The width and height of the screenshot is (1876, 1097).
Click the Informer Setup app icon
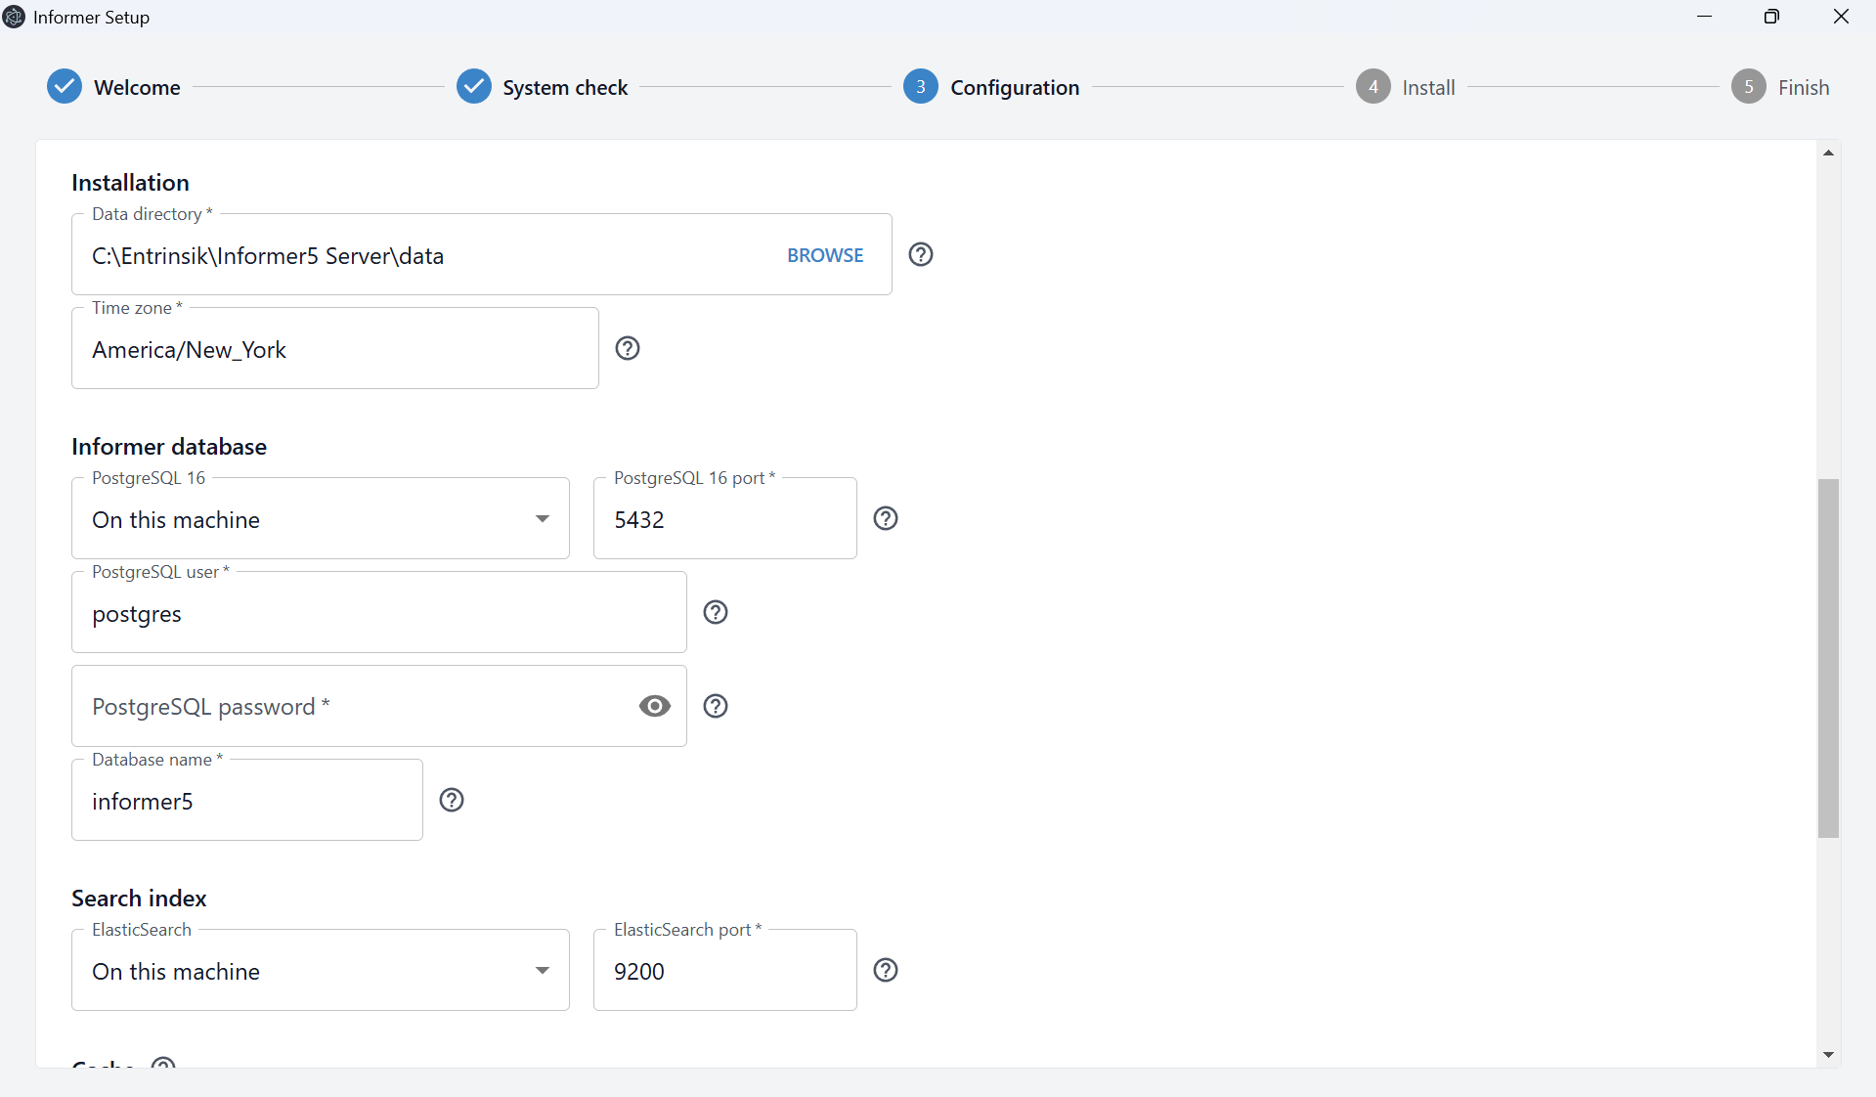tap(14, 17)
